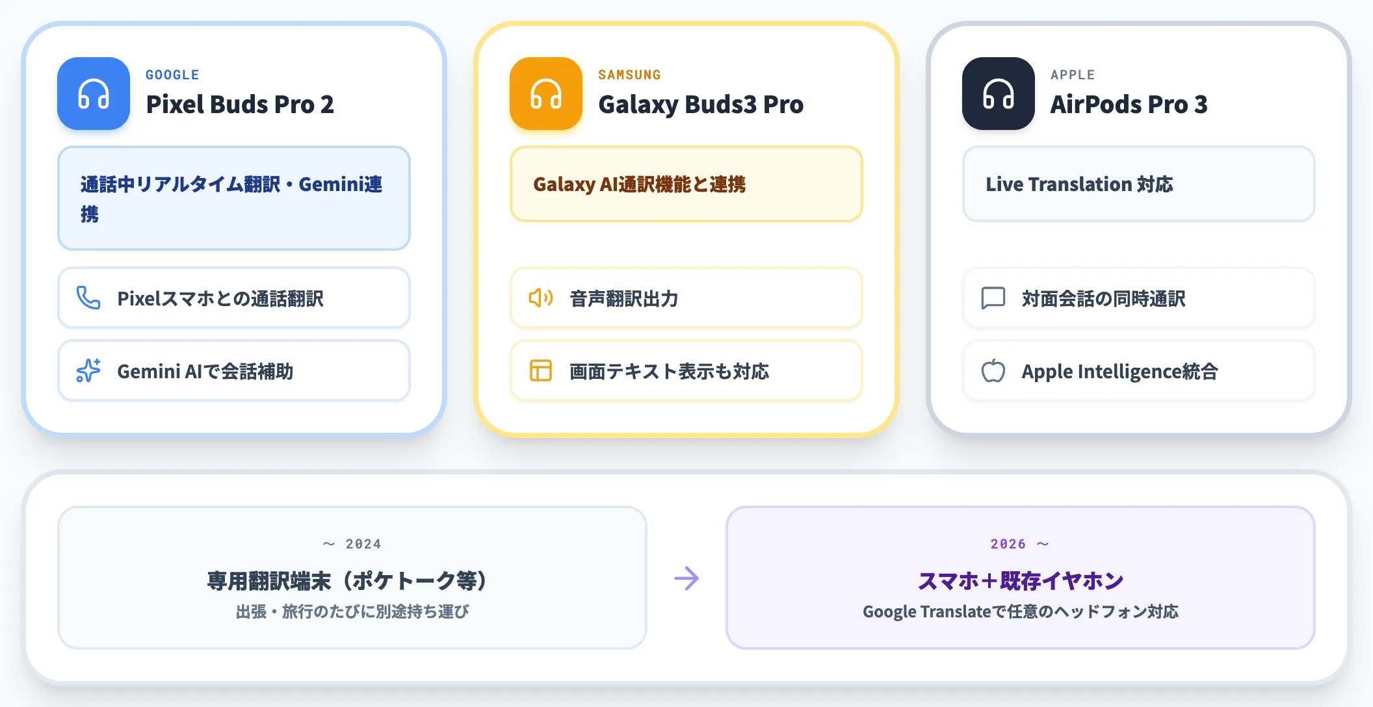Screen dimensions: 1373x707
Task: Click the 通話中リアルタイム翻訳・Gemini連携 highlight box
Action: (x=234, y=198)
